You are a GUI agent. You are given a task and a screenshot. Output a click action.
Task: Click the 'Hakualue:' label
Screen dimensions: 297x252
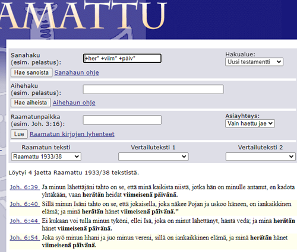click(241, 54)
